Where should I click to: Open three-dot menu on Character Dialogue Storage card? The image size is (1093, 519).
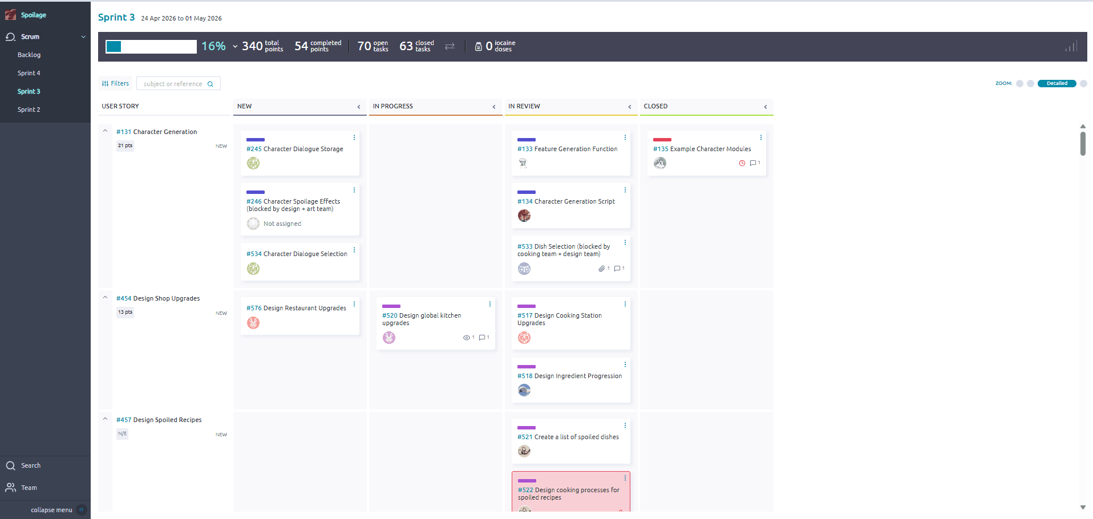point(354,137)
